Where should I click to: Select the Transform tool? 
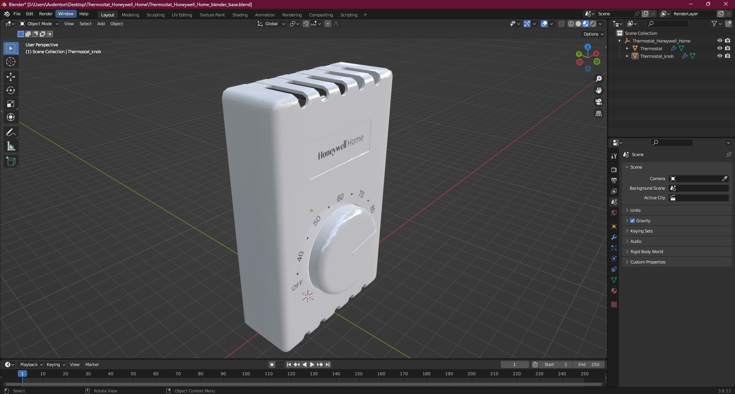tap(11, 117)
